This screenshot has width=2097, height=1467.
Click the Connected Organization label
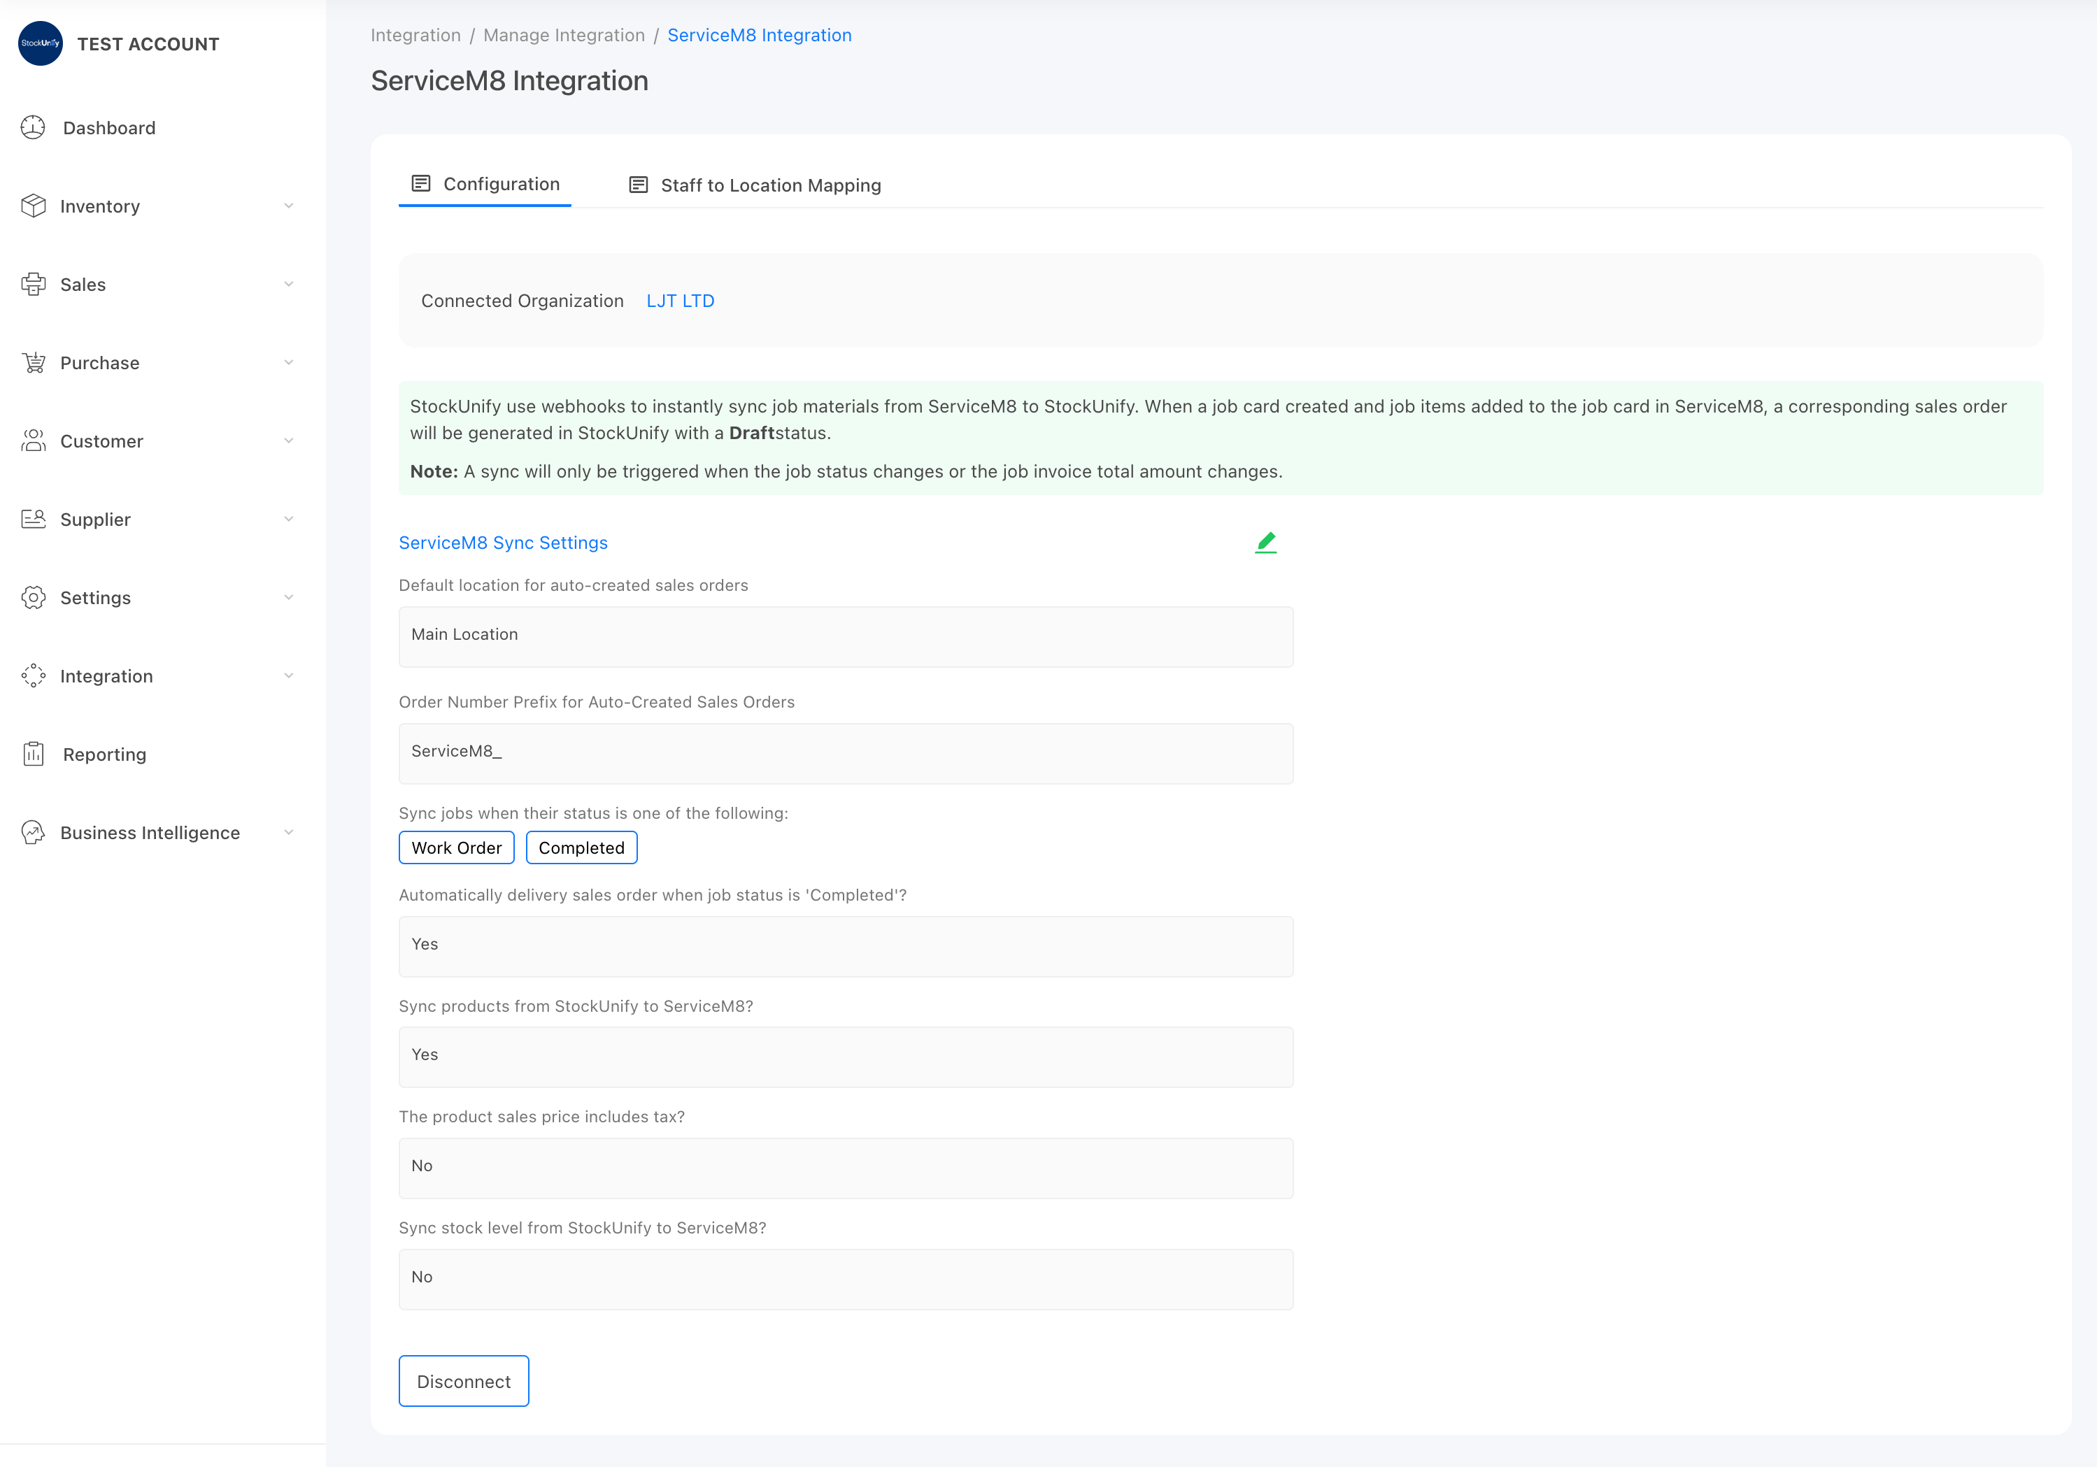tap(523, 301)
